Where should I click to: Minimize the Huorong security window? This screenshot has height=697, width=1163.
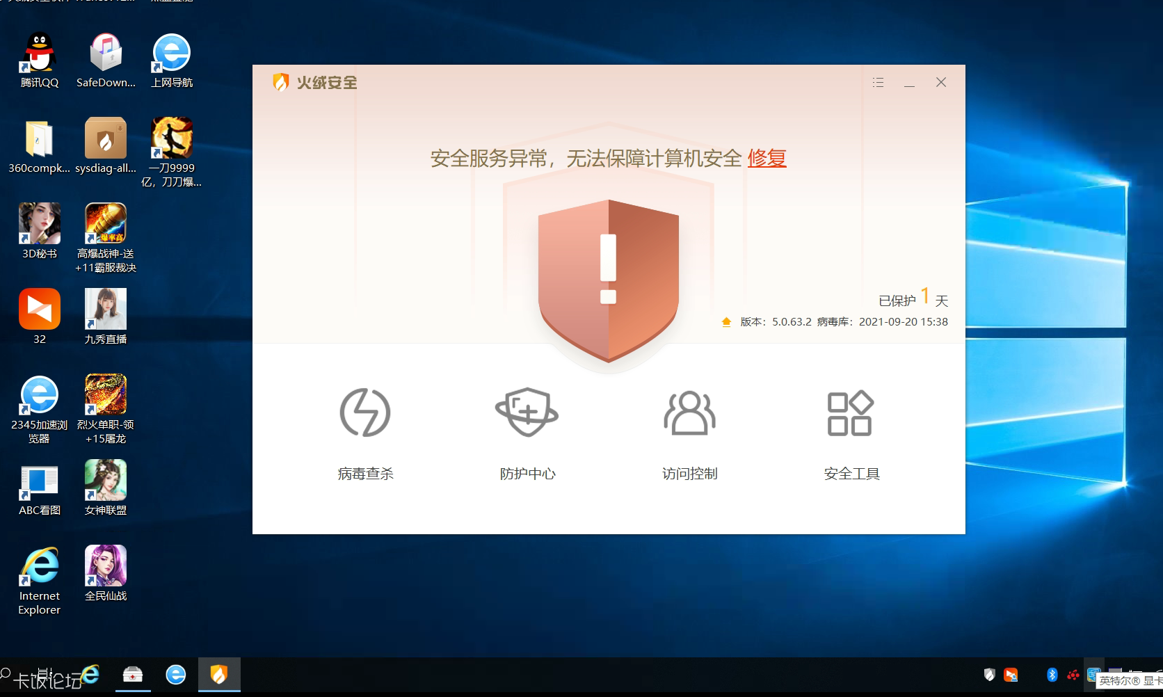909,82
